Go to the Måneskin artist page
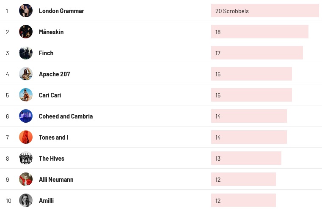 tap(51, 32)
